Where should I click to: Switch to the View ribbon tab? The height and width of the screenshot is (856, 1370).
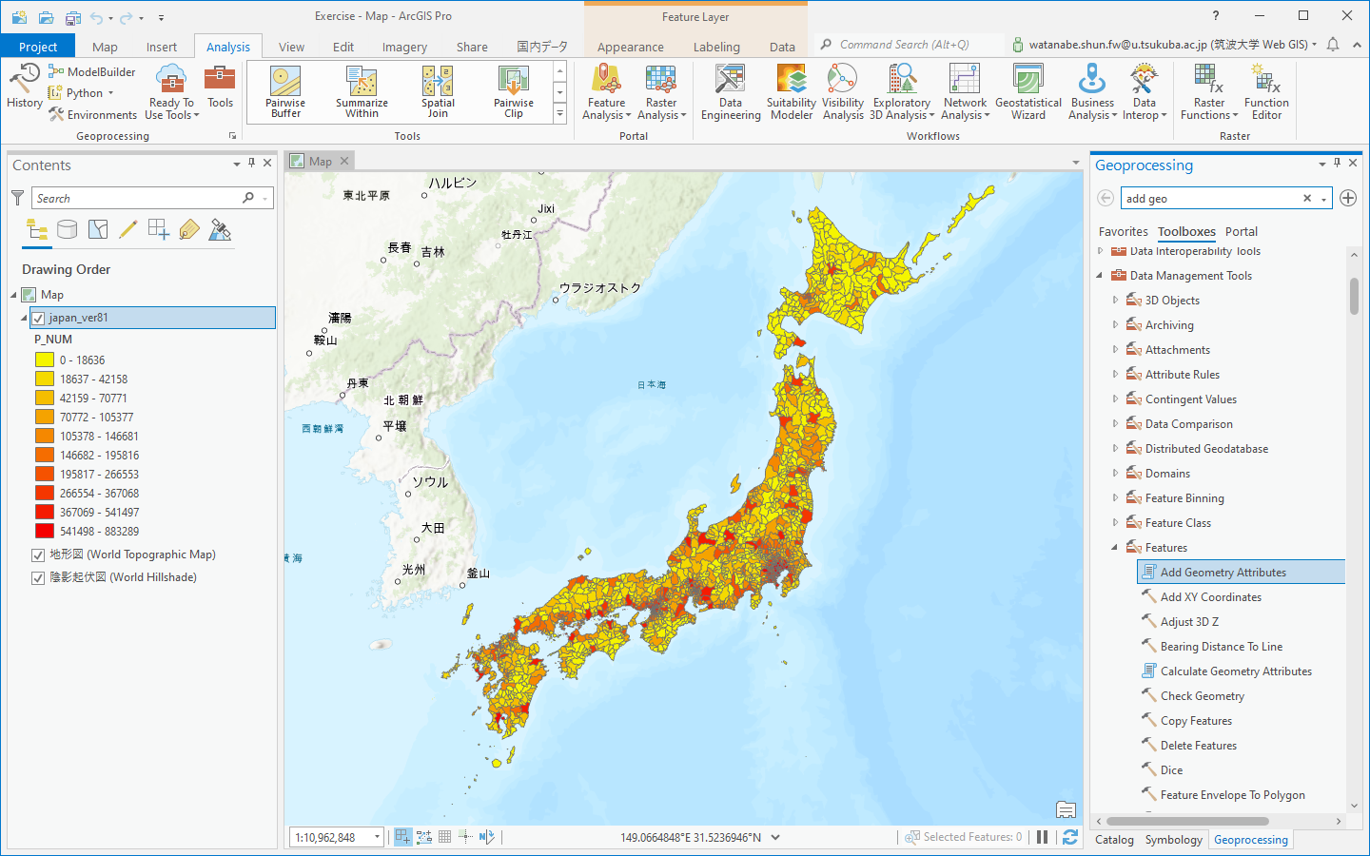point(291,47)
